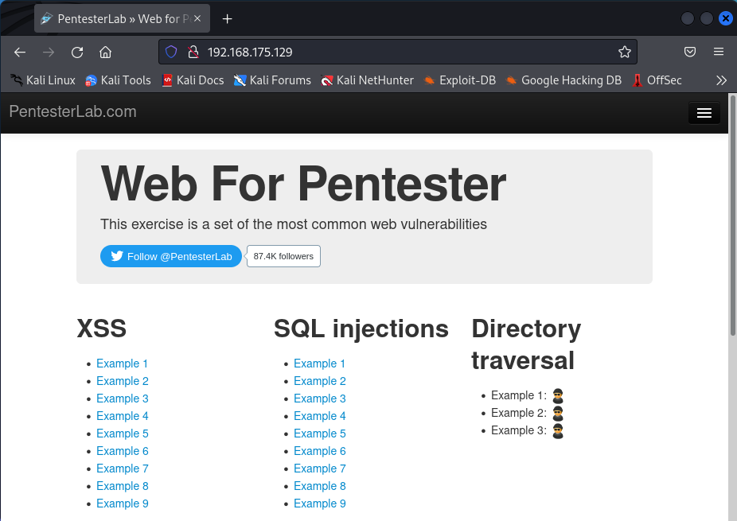
Task: Open SQL injections Example 5
Action: [320, 434]
